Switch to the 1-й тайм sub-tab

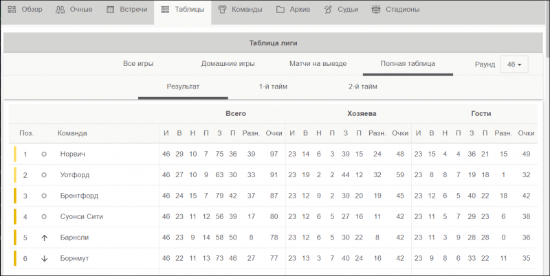pyautogui.click(x=273, y=87)
